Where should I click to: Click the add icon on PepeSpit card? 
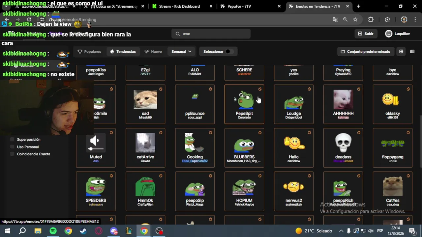(260, 89)
